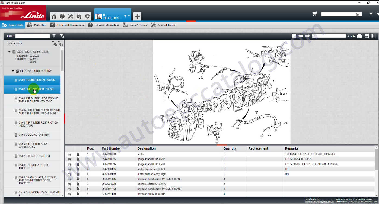Screen dimensions: 379x204
Task: Collapse the 01 POWER UNIT, ENGINE folder
Action: [13, 71]
